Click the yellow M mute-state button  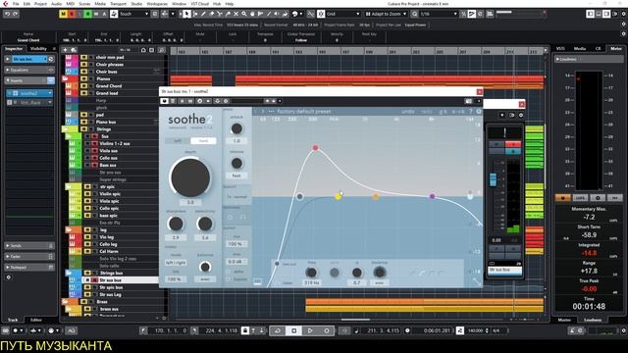click(x=63, y=14)
